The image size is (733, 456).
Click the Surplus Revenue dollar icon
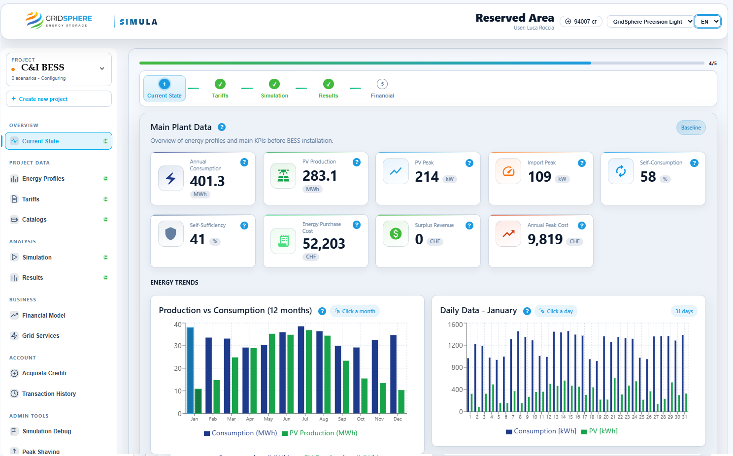pyautogui.click(x=396, y=234)
